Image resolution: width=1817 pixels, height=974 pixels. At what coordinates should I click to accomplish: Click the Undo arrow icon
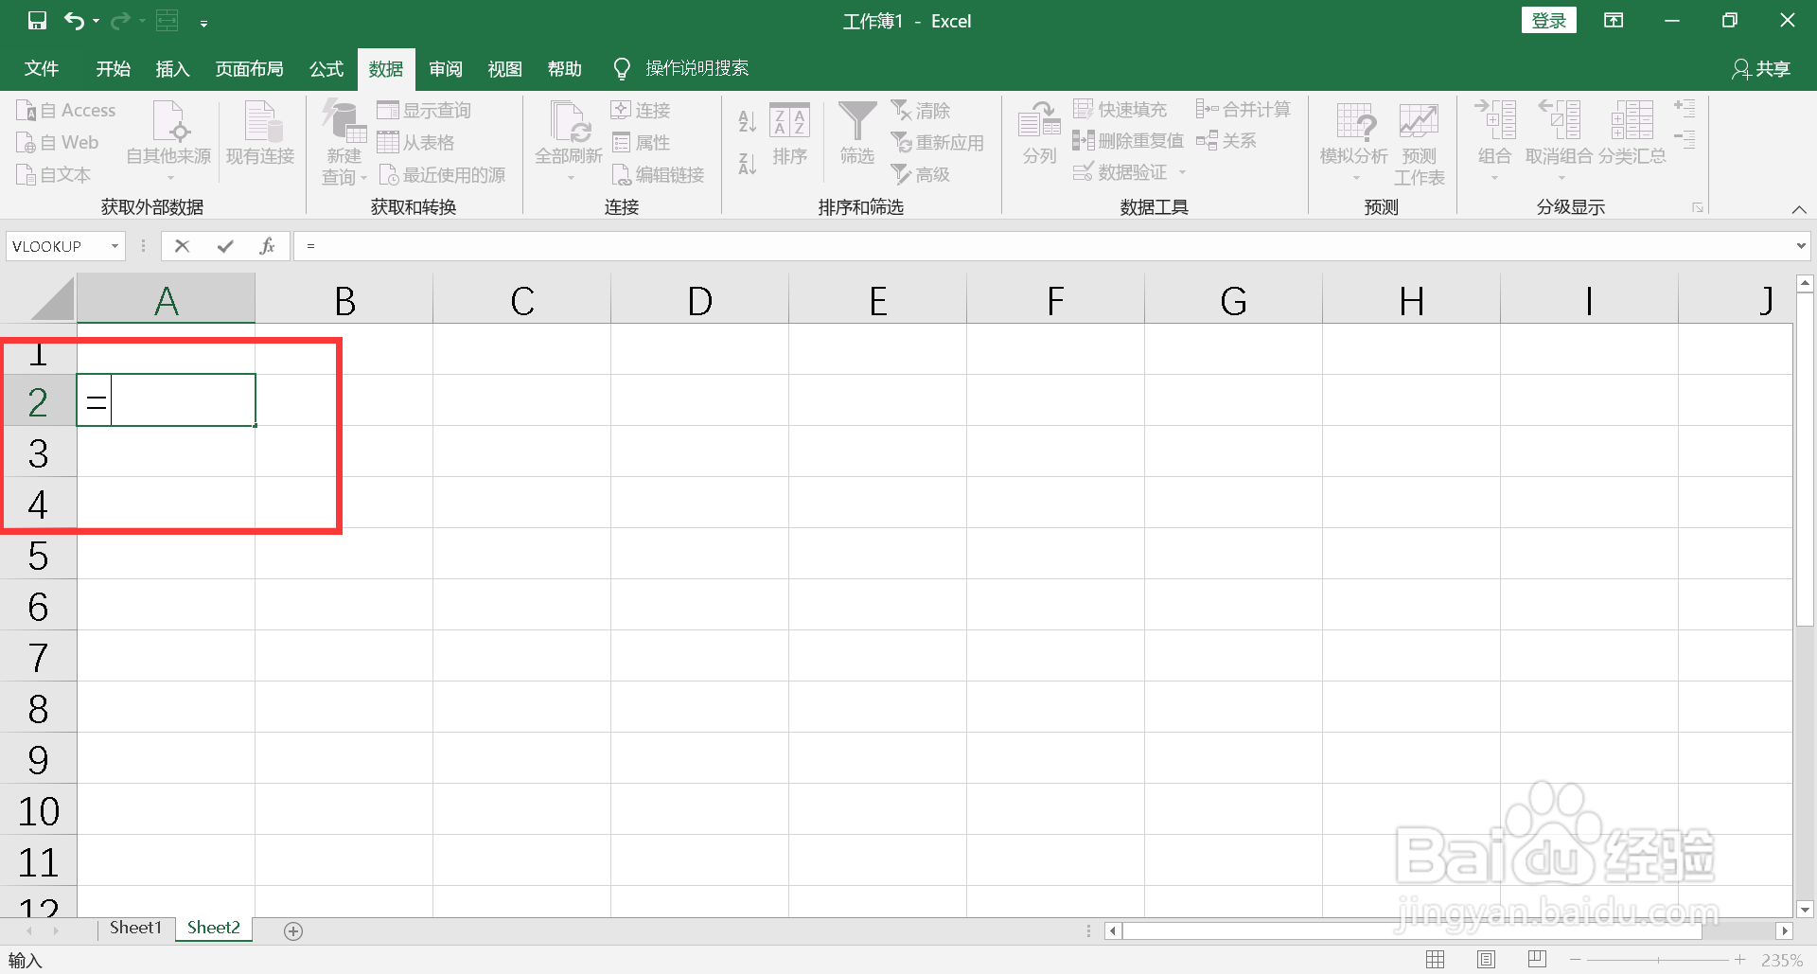pyautogui.click(x=74, y=21)
